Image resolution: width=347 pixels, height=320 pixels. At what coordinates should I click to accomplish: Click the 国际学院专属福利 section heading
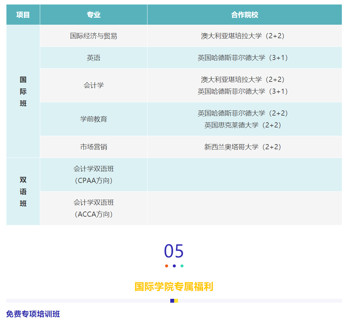click(174, 287)
